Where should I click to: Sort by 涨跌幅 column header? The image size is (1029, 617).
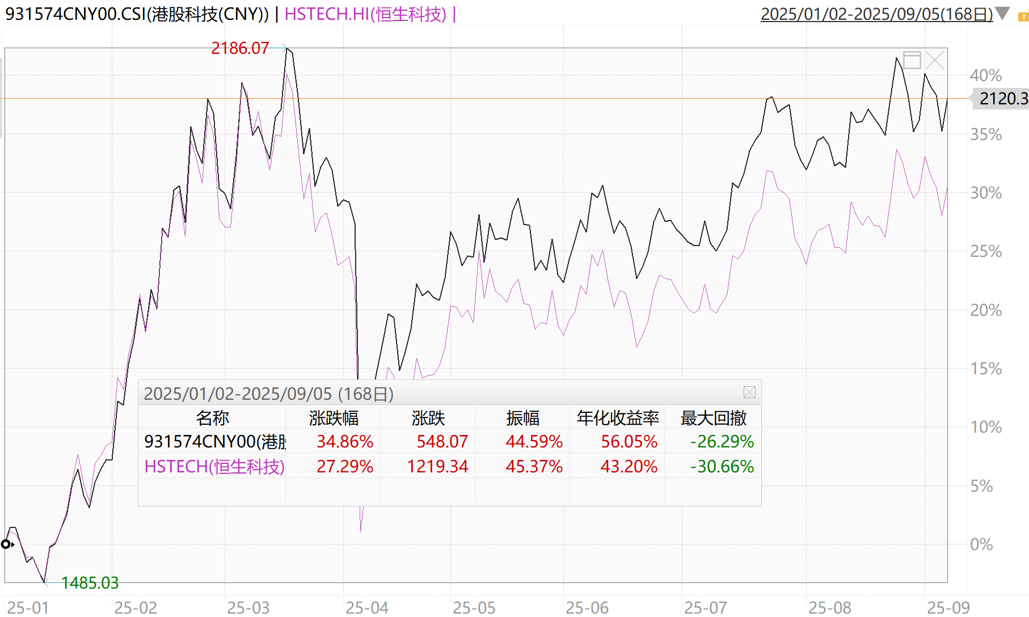[334, 419]
